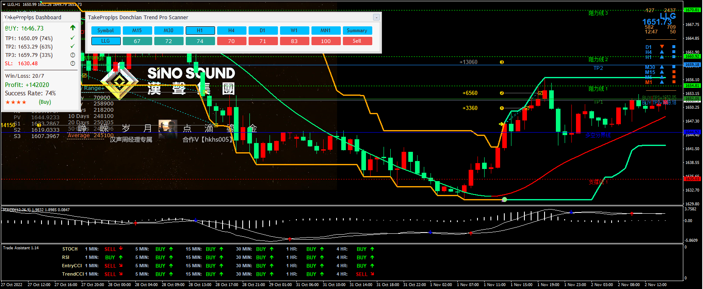Viewport: 703px width, 289px height.
Task: Click the M15 orange square indicator
Action: 674,72
